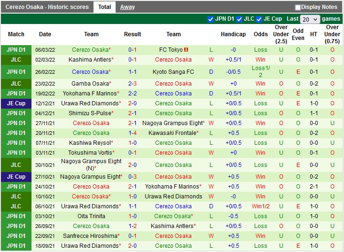
Task: Open FC Tokyo team link
Action: (171, 50)
